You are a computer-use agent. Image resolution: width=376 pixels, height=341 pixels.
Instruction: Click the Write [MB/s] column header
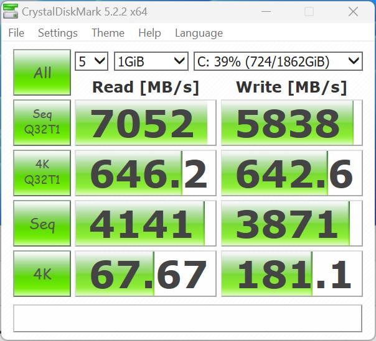291,88
